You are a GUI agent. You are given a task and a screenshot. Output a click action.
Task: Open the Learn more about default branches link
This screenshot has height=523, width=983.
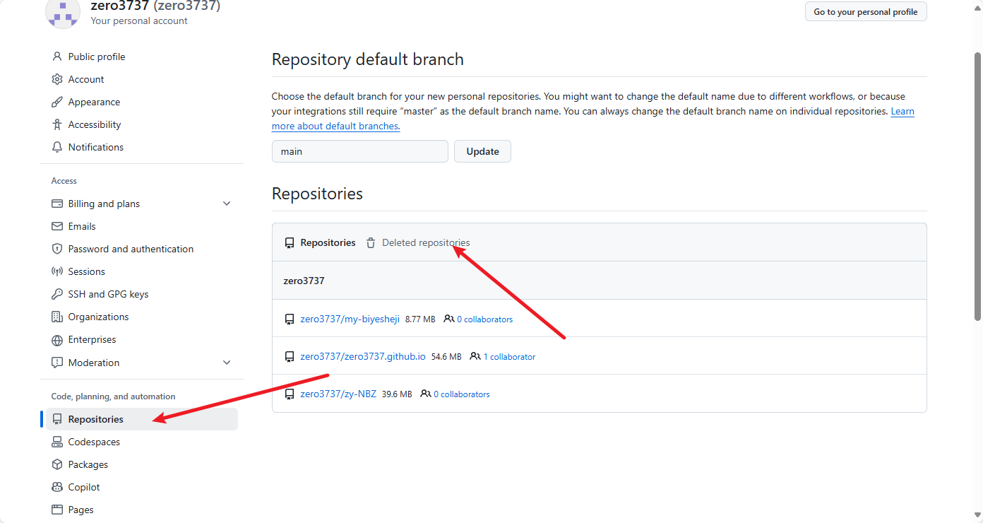(336, 127)
